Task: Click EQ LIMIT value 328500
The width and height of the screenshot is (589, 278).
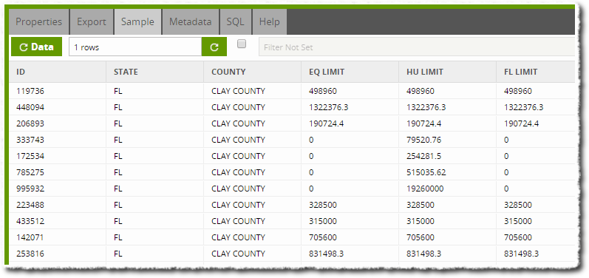Action: click(323, 205)
